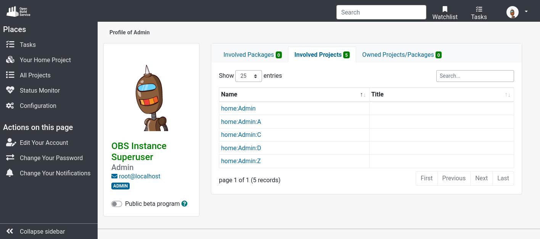Click the Next pagination button
The image size is (540, 239).
coord(481,178)
